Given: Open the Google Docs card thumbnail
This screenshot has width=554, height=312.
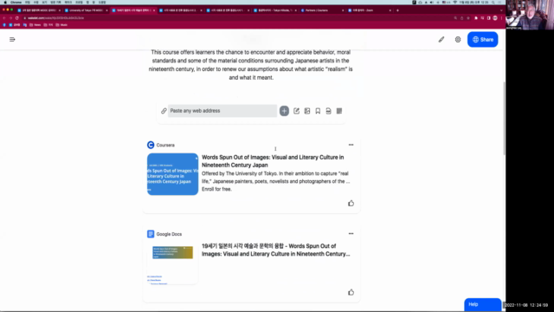Looking at the screenshot, I should 173,263.
